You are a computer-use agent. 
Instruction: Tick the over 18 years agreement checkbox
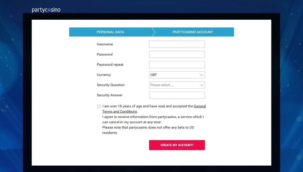(99, 106)
